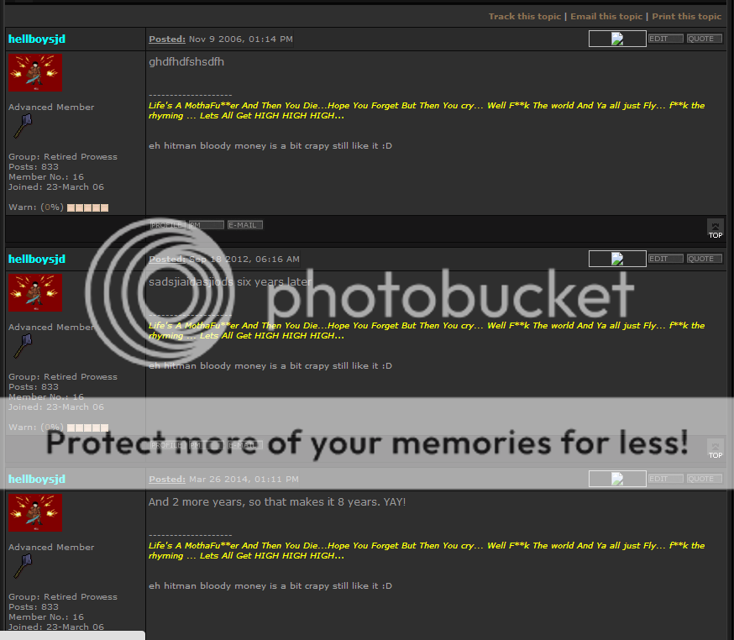This screenshot has height=640, width=734.
Task: Click QUOTE button on Nov 9 2006 post
Action: pos(705,39)
